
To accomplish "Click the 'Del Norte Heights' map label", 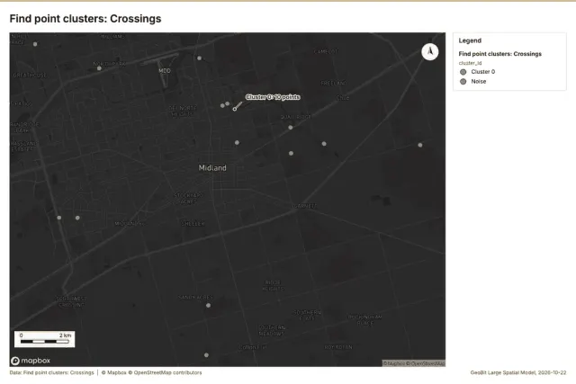I will click(182, 111).
